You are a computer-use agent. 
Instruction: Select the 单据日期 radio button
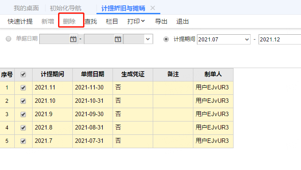8,39
